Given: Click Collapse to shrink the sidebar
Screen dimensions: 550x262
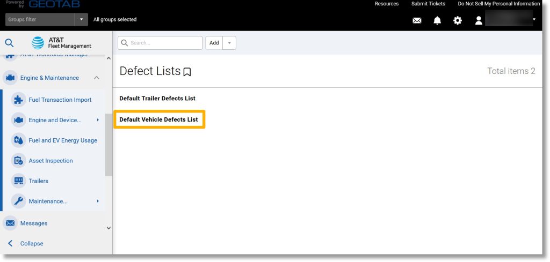Looking at the screenshot, I should pos(32,243).
